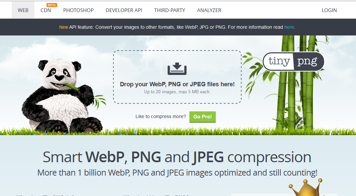Click the 'New' label in announcement bar
Viewport: 356px width, 196px height.
[64, 27]
